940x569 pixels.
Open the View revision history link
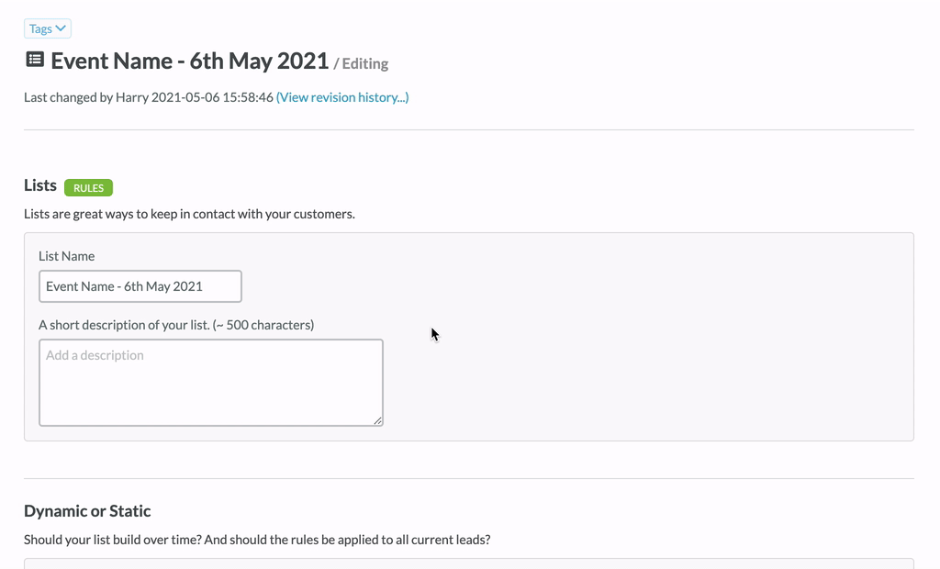pos(342,97)
